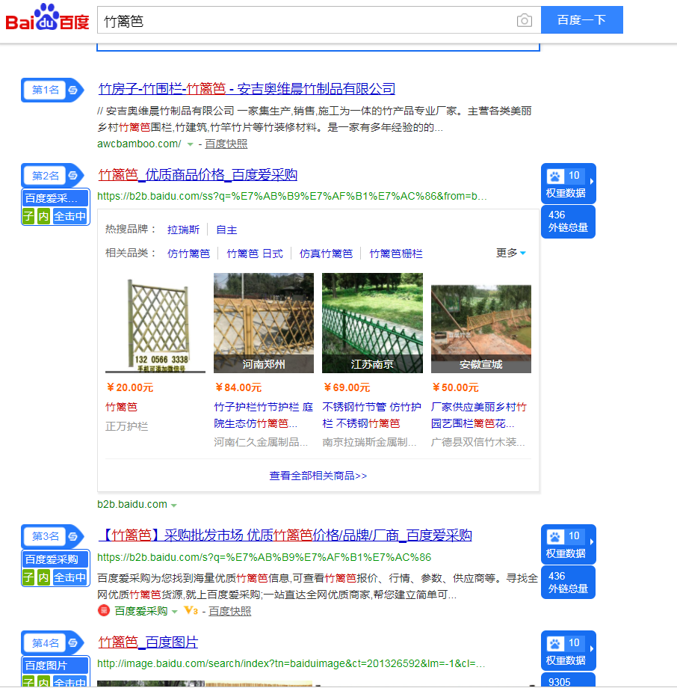Open product link 竹篱笆 by 正万护栏

pos(122,407)
